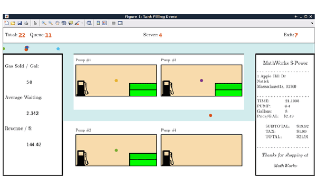This screenshot has width=317, height=190.
Task: Click the 'Pump #4' label
Action: pos(169,130)
